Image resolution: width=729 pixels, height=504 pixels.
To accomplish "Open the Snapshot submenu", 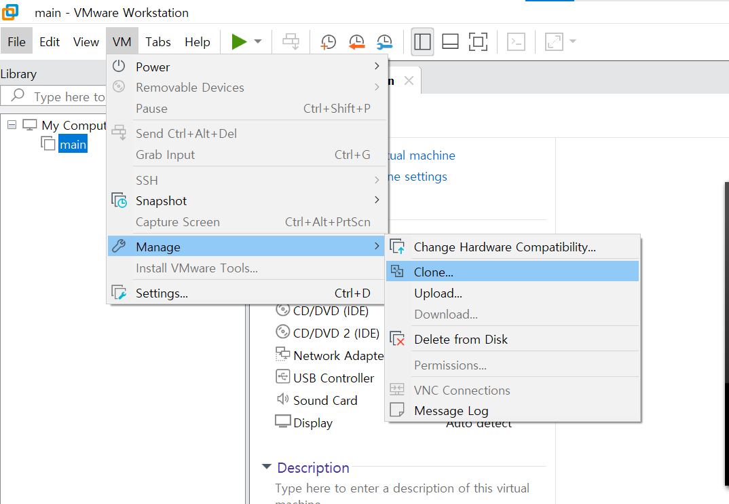I will pos(246,200).
